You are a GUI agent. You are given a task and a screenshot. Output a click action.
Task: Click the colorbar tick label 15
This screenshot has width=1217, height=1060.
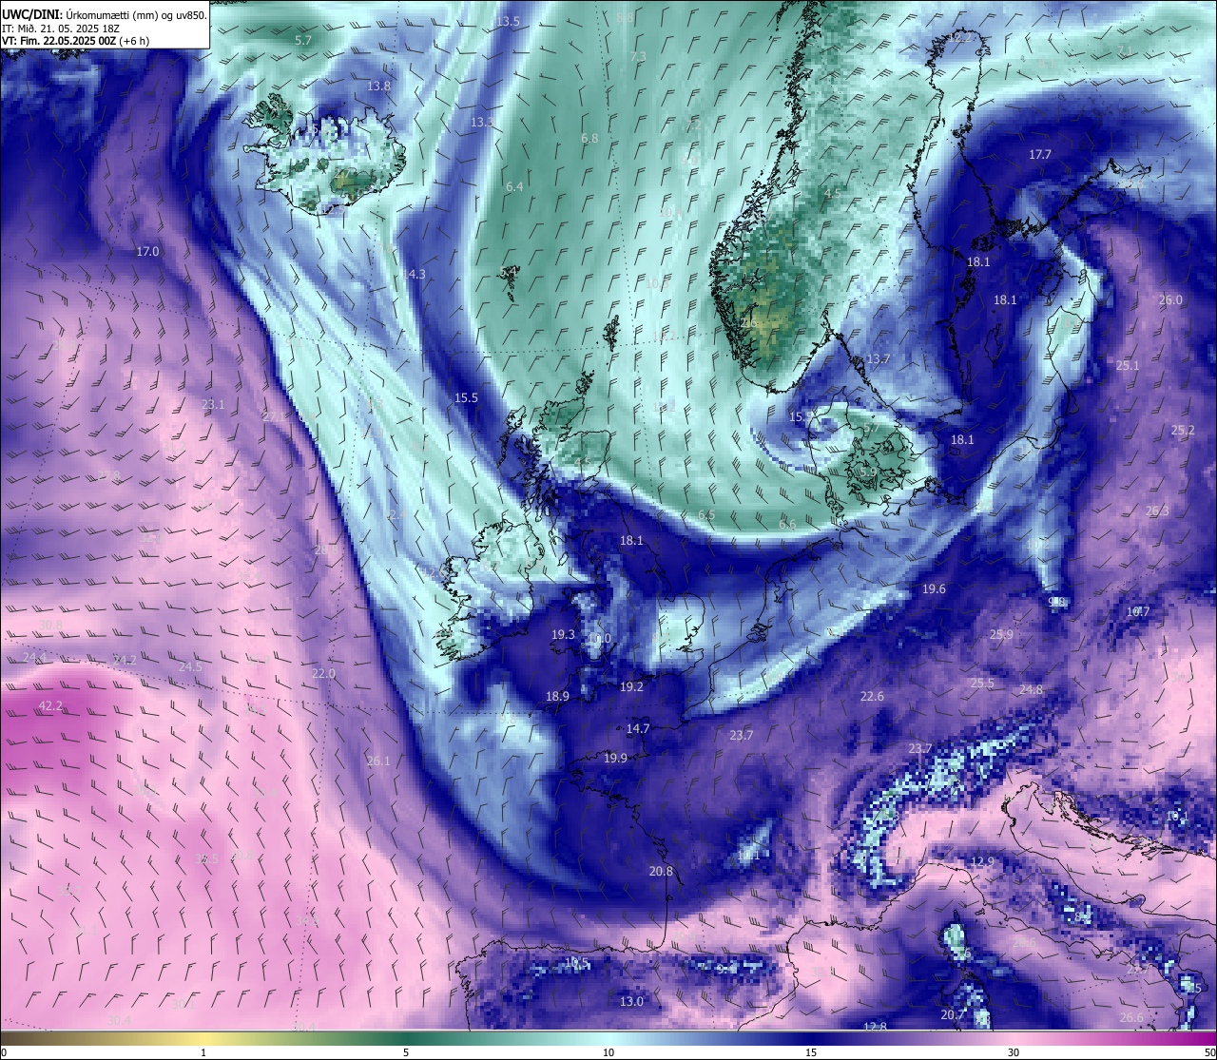[811, 1052]
